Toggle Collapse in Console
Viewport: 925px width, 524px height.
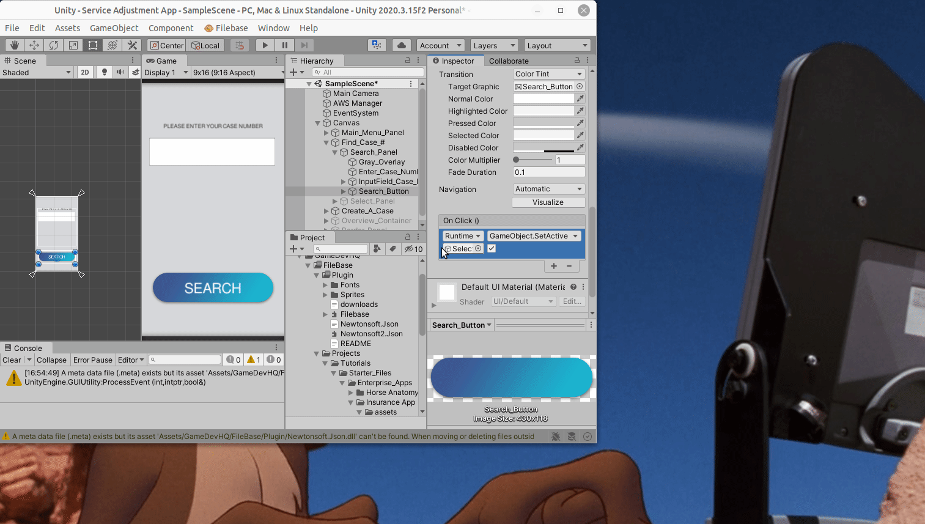coord(51,360)
